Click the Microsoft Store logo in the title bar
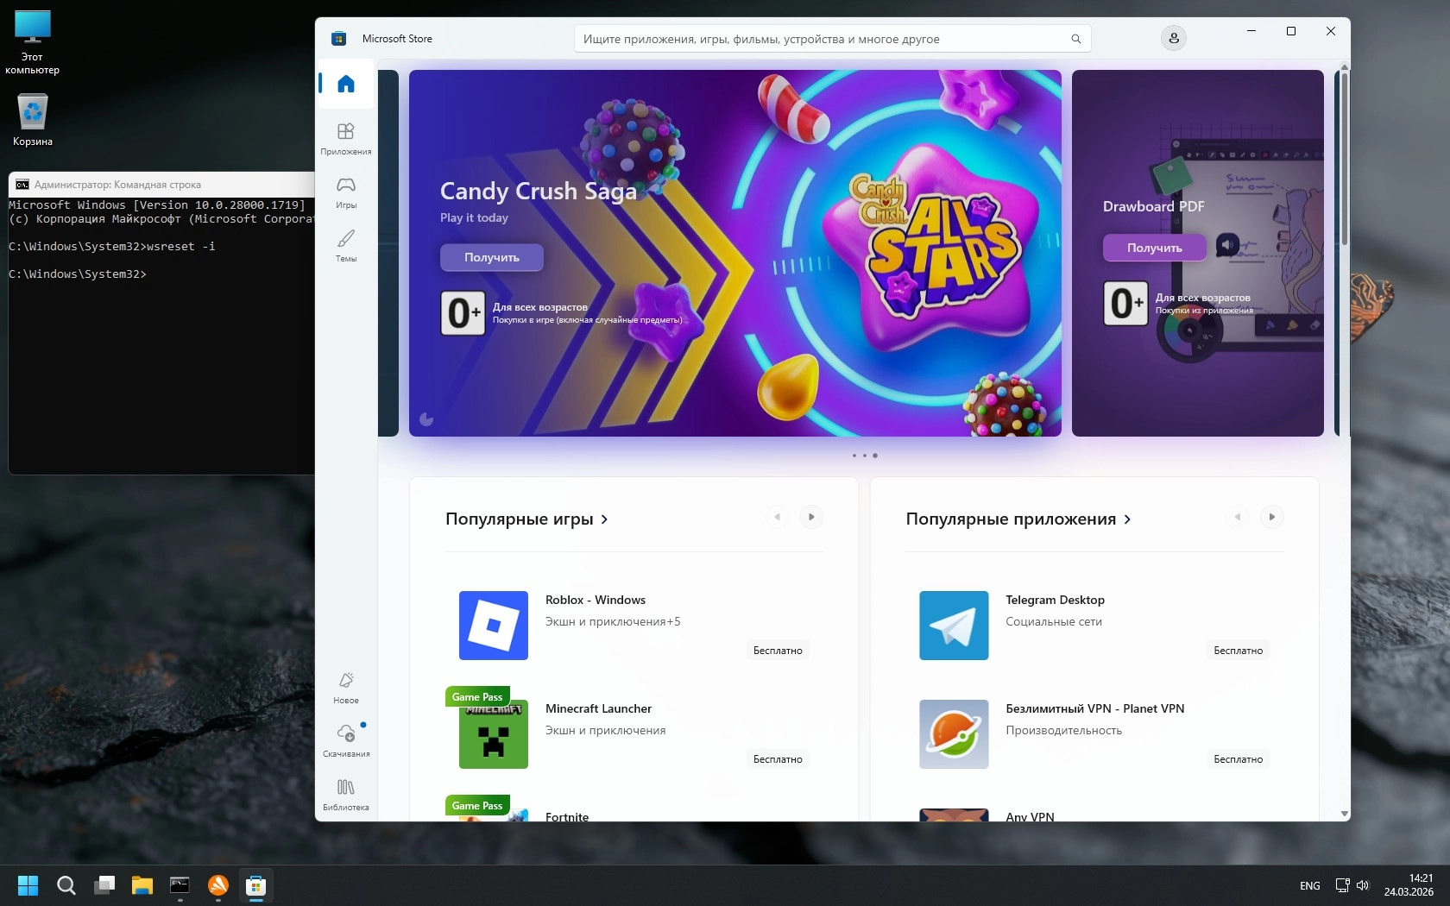 coord(339,39)
